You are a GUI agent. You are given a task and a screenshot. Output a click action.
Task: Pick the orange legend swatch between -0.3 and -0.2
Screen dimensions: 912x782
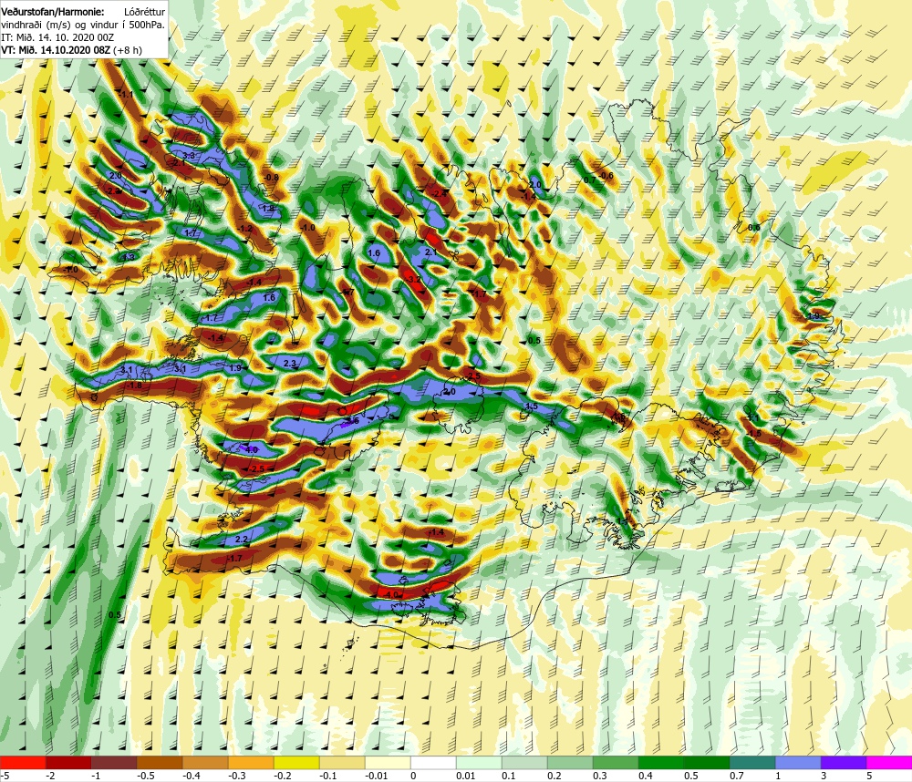(251, 762)
